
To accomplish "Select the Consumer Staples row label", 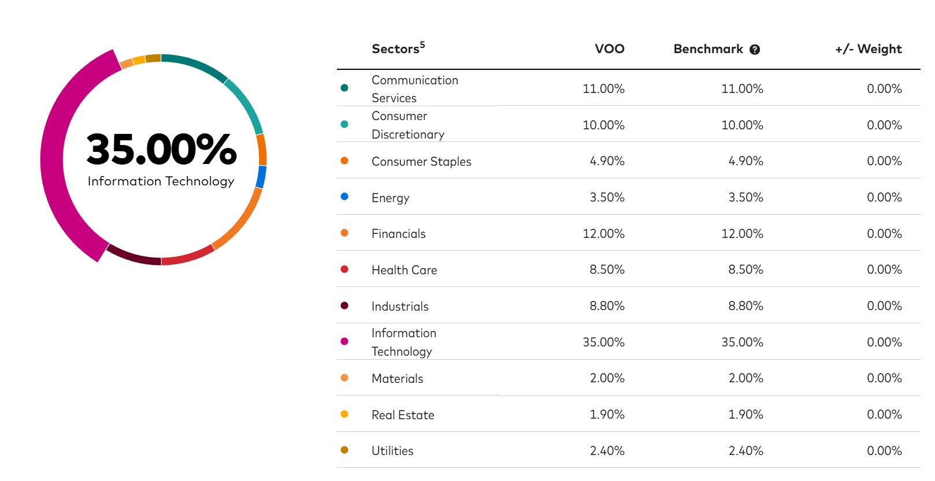I will point(421,162).
